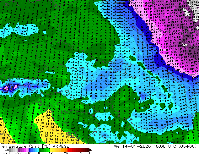Pick the bright red legend swatch at 26

tap(68, 150)
